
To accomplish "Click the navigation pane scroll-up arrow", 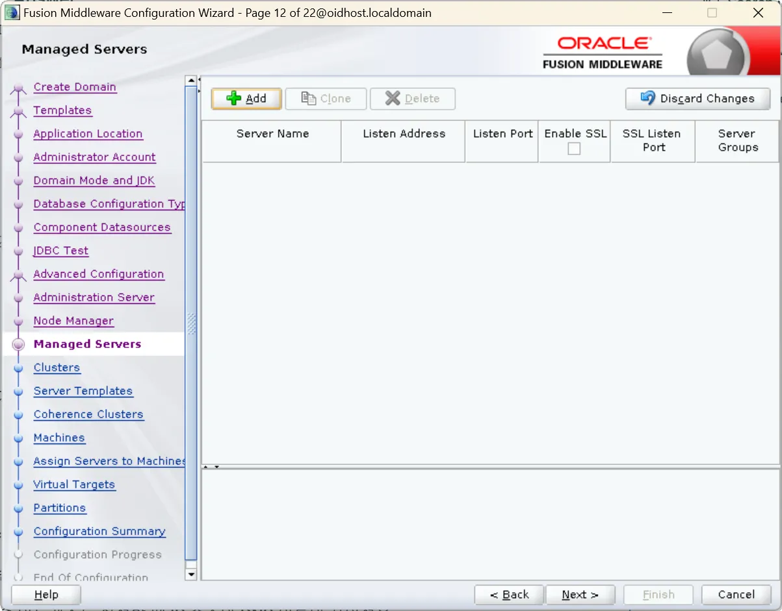I will (191, 81).
